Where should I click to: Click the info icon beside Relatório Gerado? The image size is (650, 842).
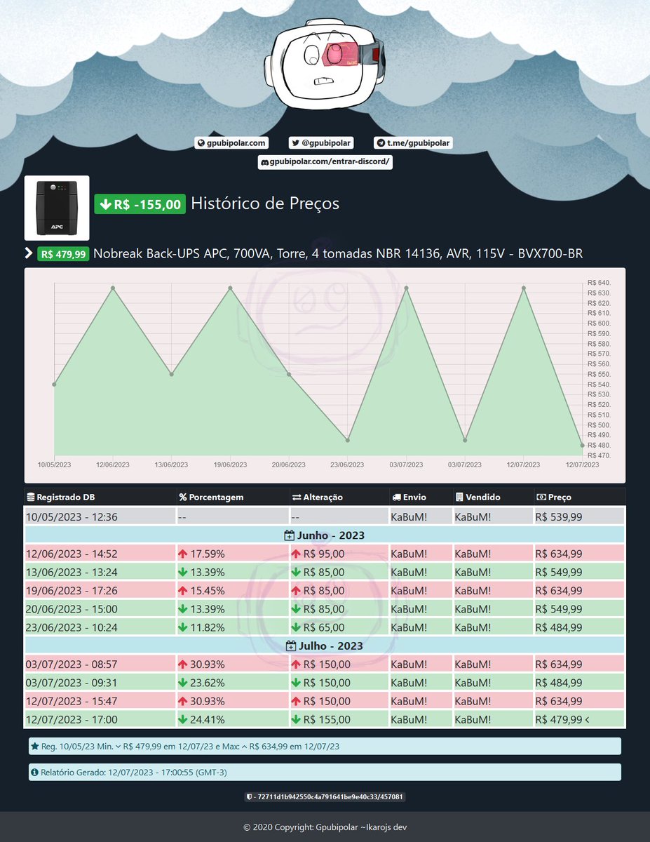pyautogui.click(x=34, y=773)
